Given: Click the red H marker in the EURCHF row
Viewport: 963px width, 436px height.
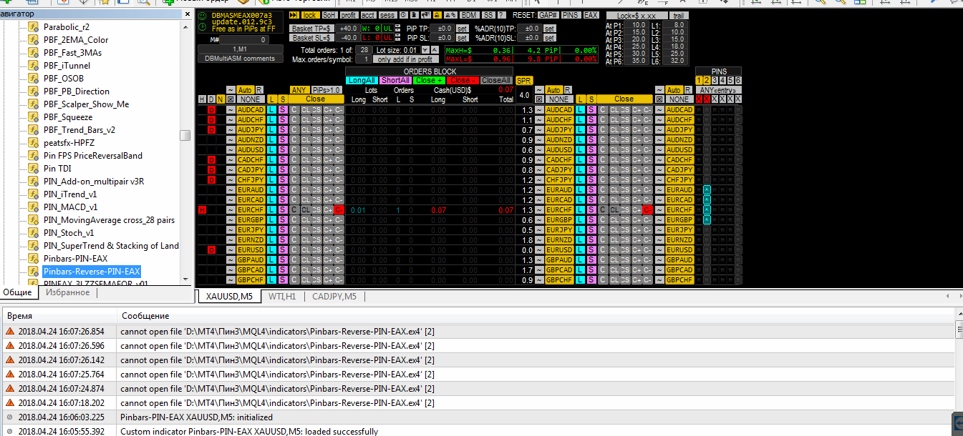Looking at the screenshot, I should coord(202,210).
